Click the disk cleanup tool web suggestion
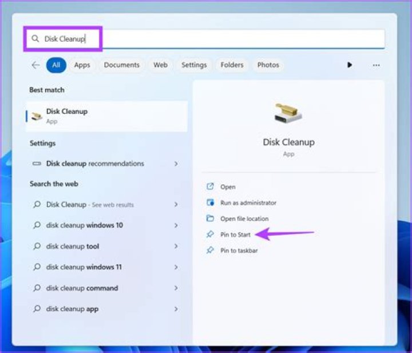This screenshot has height=353, width=412. point(105,246)
